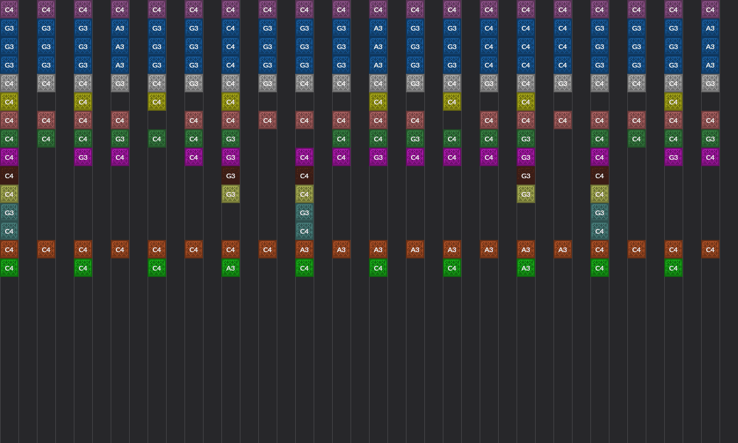Viewport: 738px width, 443px height.
Task: Click the gray G3 step in the last column
Action: (710, 83)
